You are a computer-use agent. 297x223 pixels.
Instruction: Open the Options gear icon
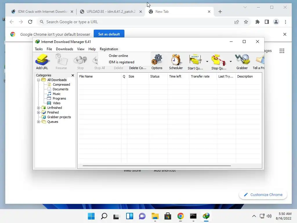[157, 59]
